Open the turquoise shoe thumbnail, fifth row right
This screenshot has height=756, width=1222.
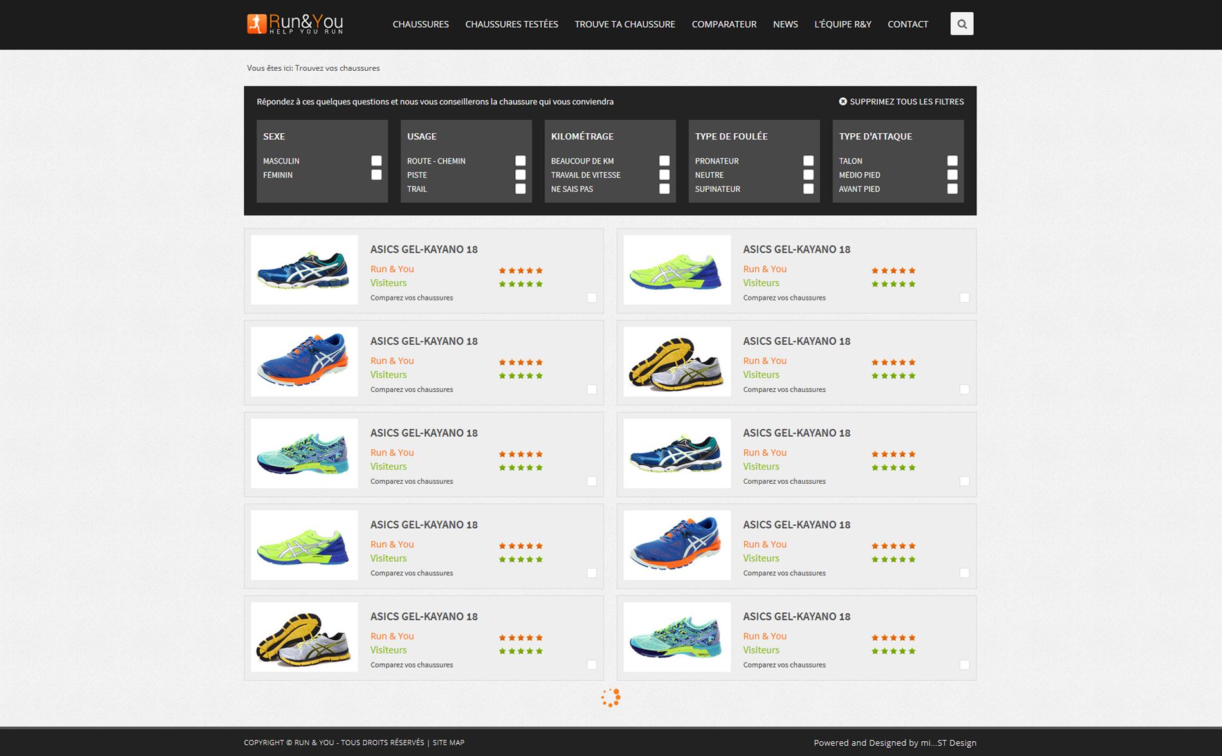coord(677,637)
